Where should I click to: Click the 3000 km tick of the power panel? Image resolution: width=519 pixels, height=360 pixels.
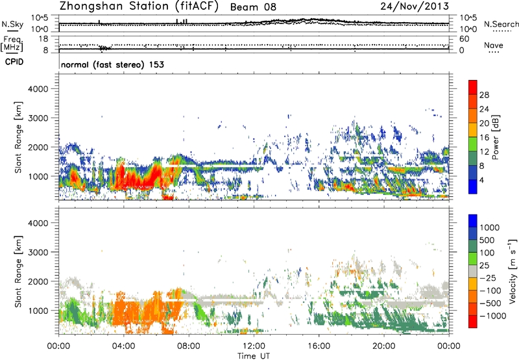38,118
